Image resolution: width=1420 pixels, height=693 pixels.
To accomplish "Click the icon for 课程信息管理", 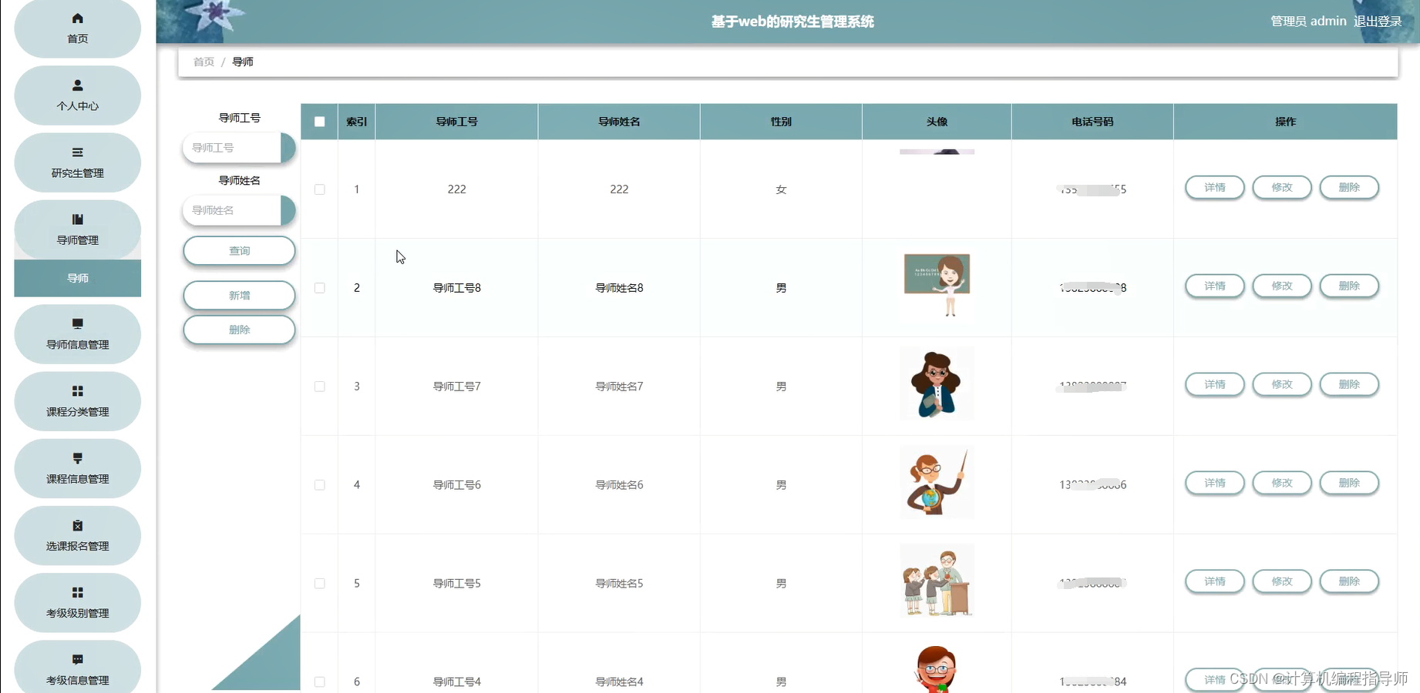I will pyautogui.click(x=77, y=458).
